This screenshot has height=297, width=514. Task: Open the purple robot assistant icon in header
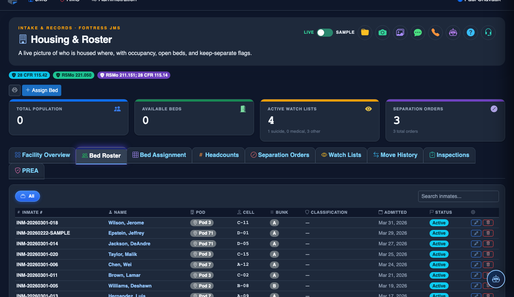[x=453, y=32]
